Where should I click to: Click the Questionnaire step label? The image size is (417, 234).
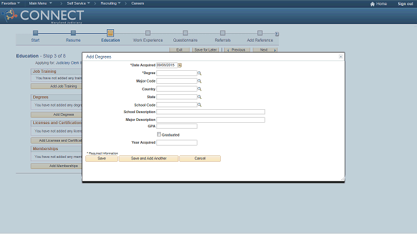coord(185,40)
